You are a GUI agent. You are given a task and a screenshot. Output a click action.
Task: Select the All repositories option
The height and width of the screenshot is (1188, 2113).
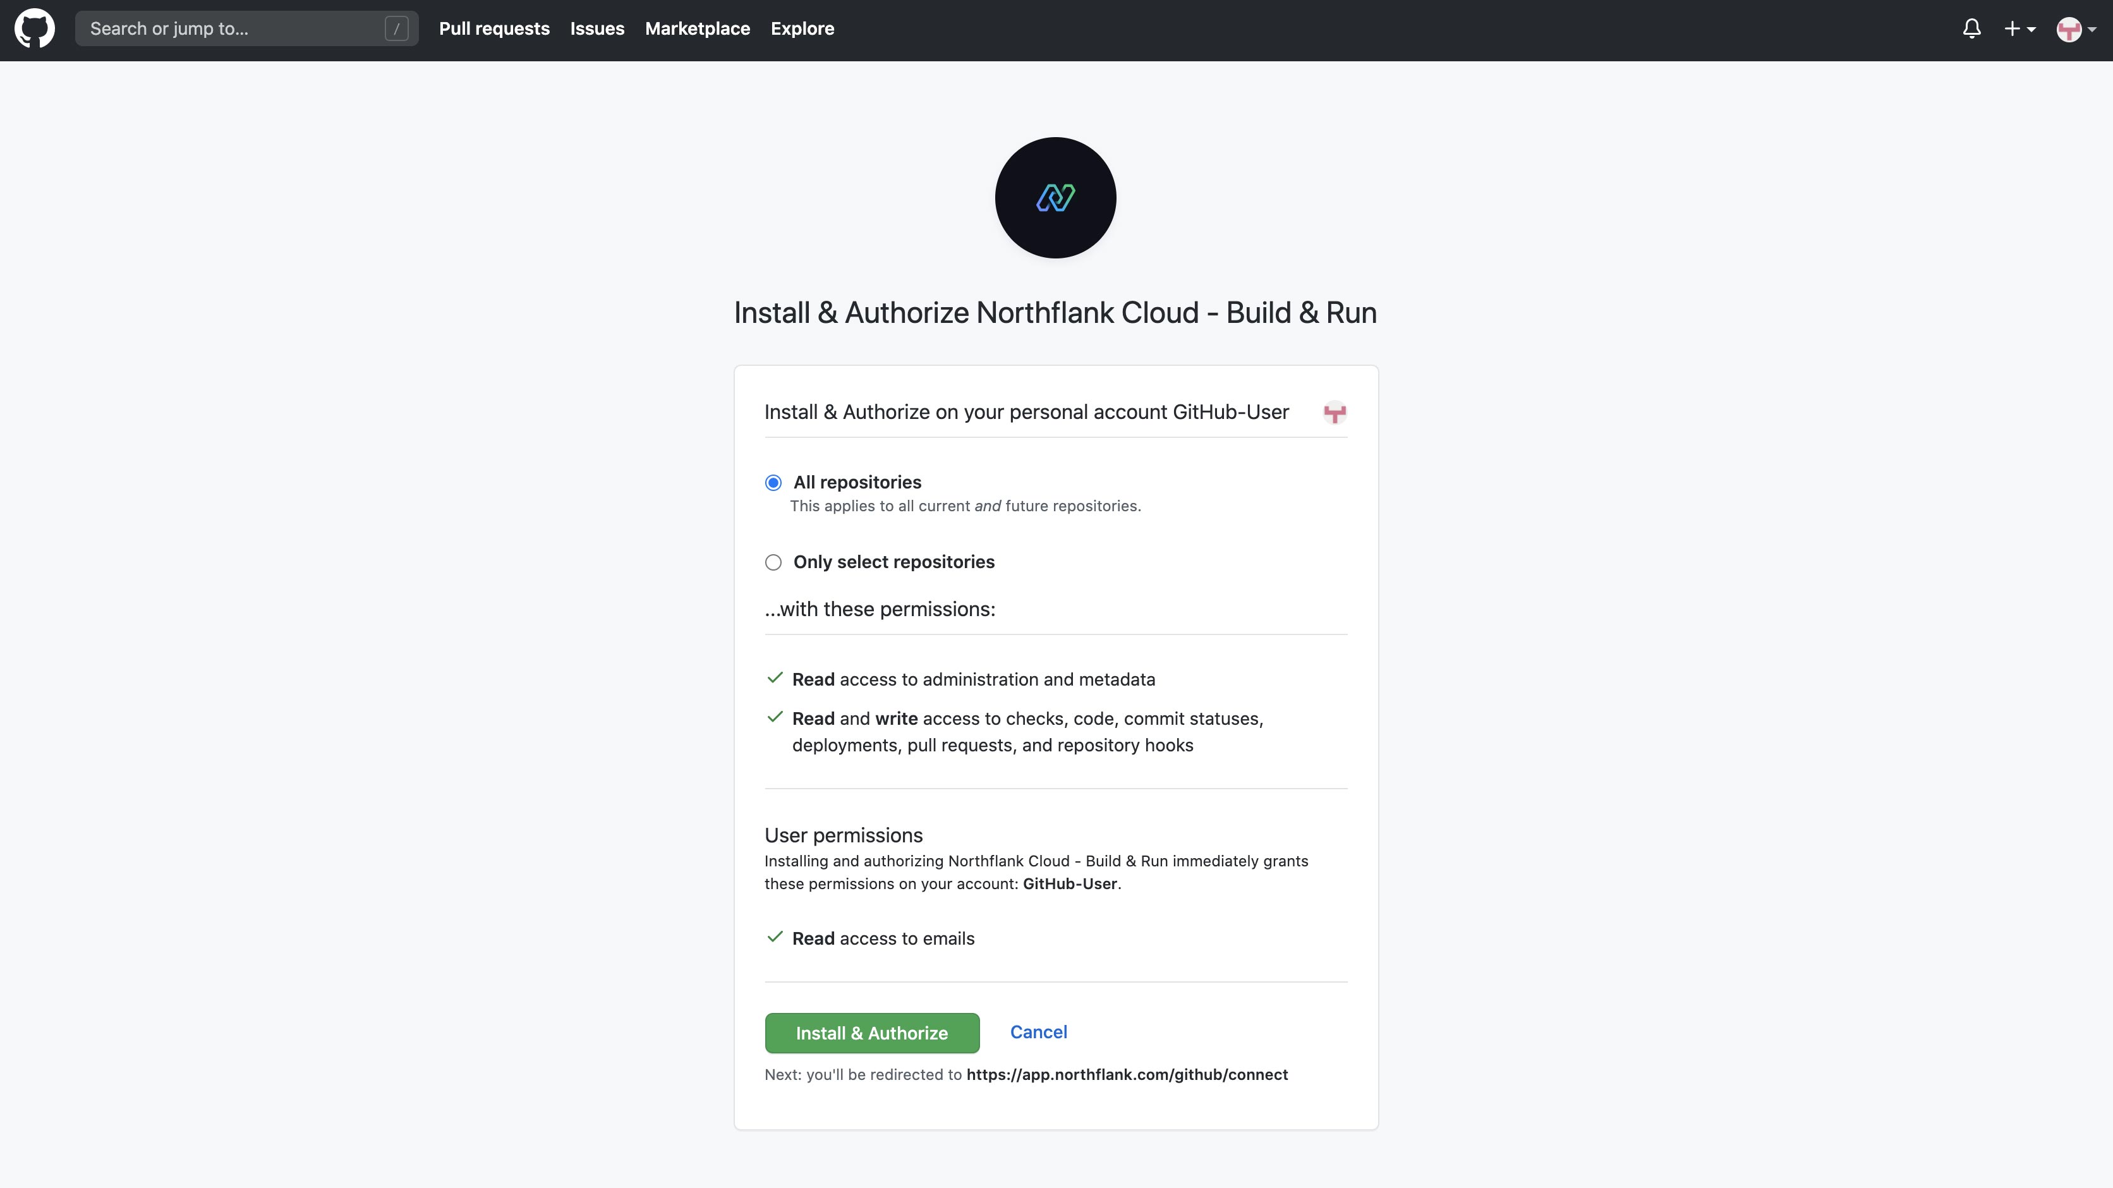coord(773,482)
